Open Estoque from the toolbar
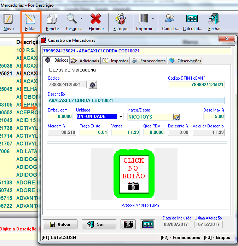 (121, 19)
